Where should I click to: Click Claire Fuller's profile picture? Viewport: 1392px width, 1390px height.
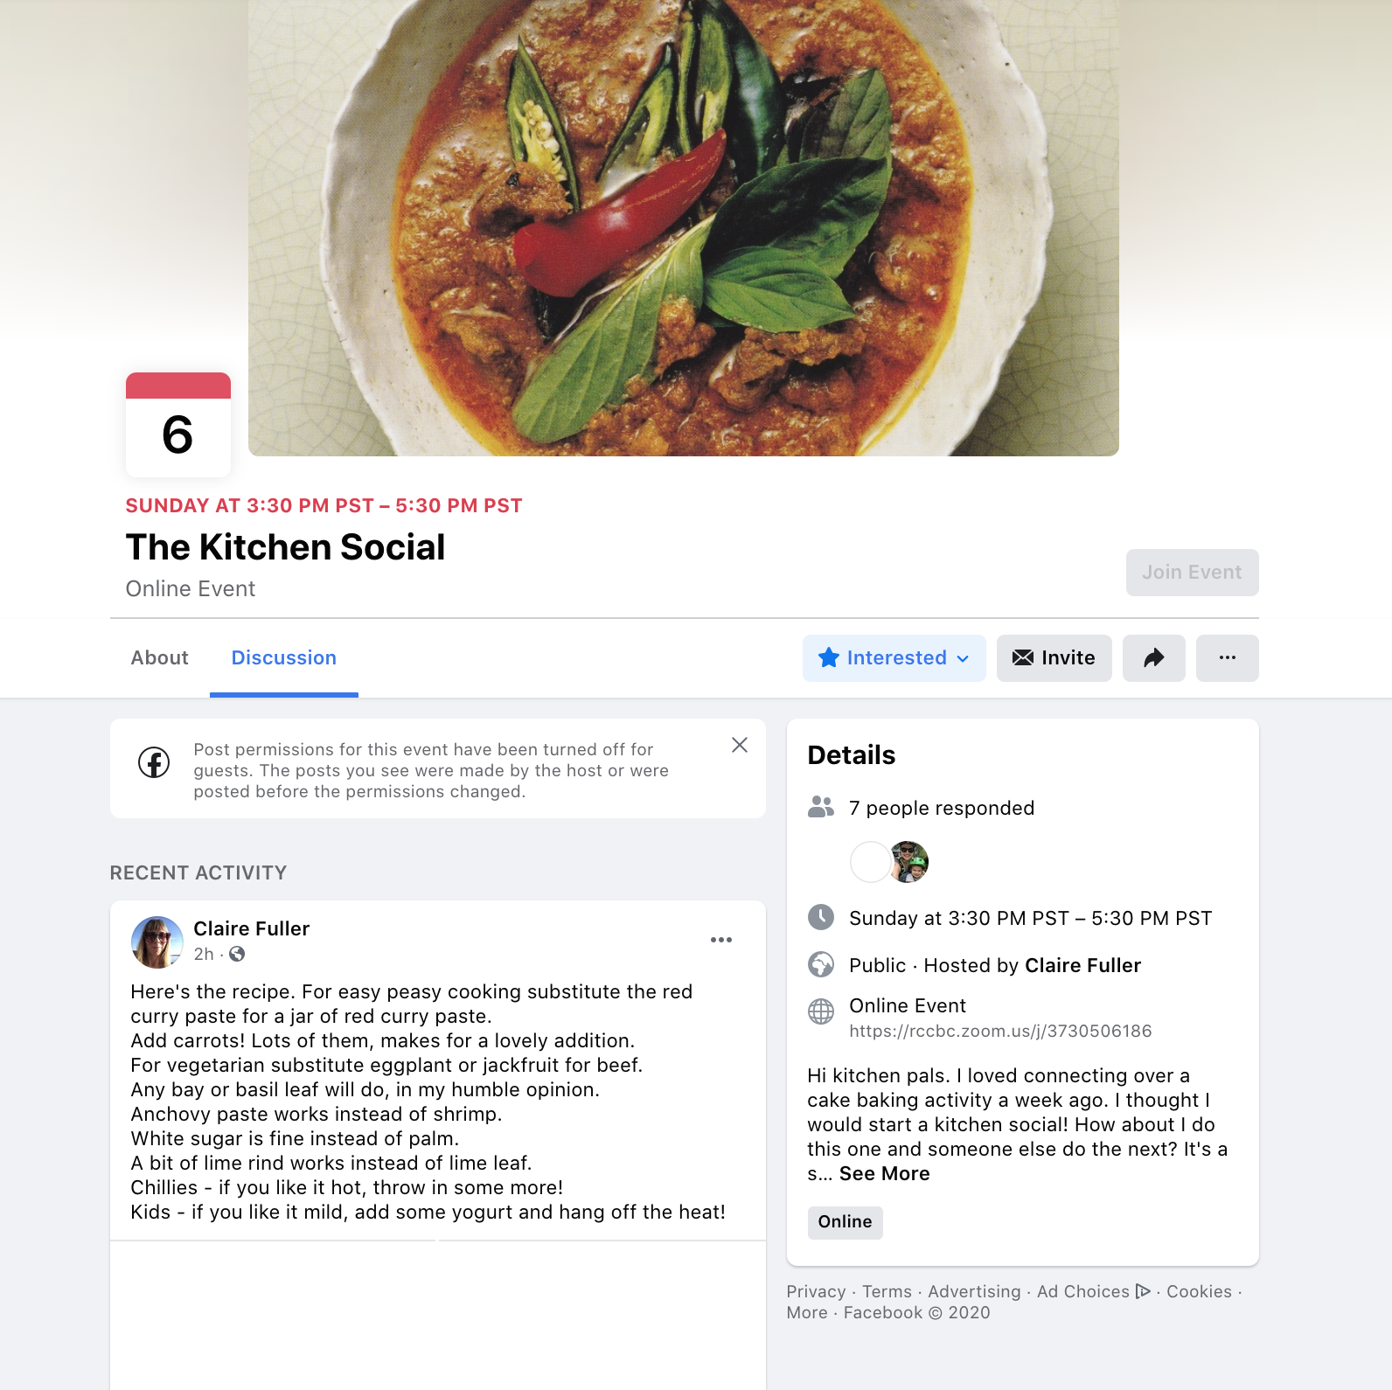click(157, 942)
